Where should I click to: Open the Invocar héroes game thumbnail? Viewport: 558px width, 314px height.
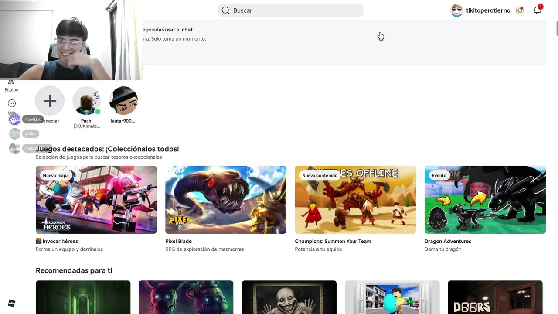point(96,200)
